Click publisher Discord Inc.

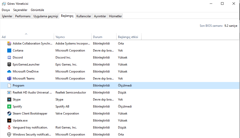pos(63,57)
